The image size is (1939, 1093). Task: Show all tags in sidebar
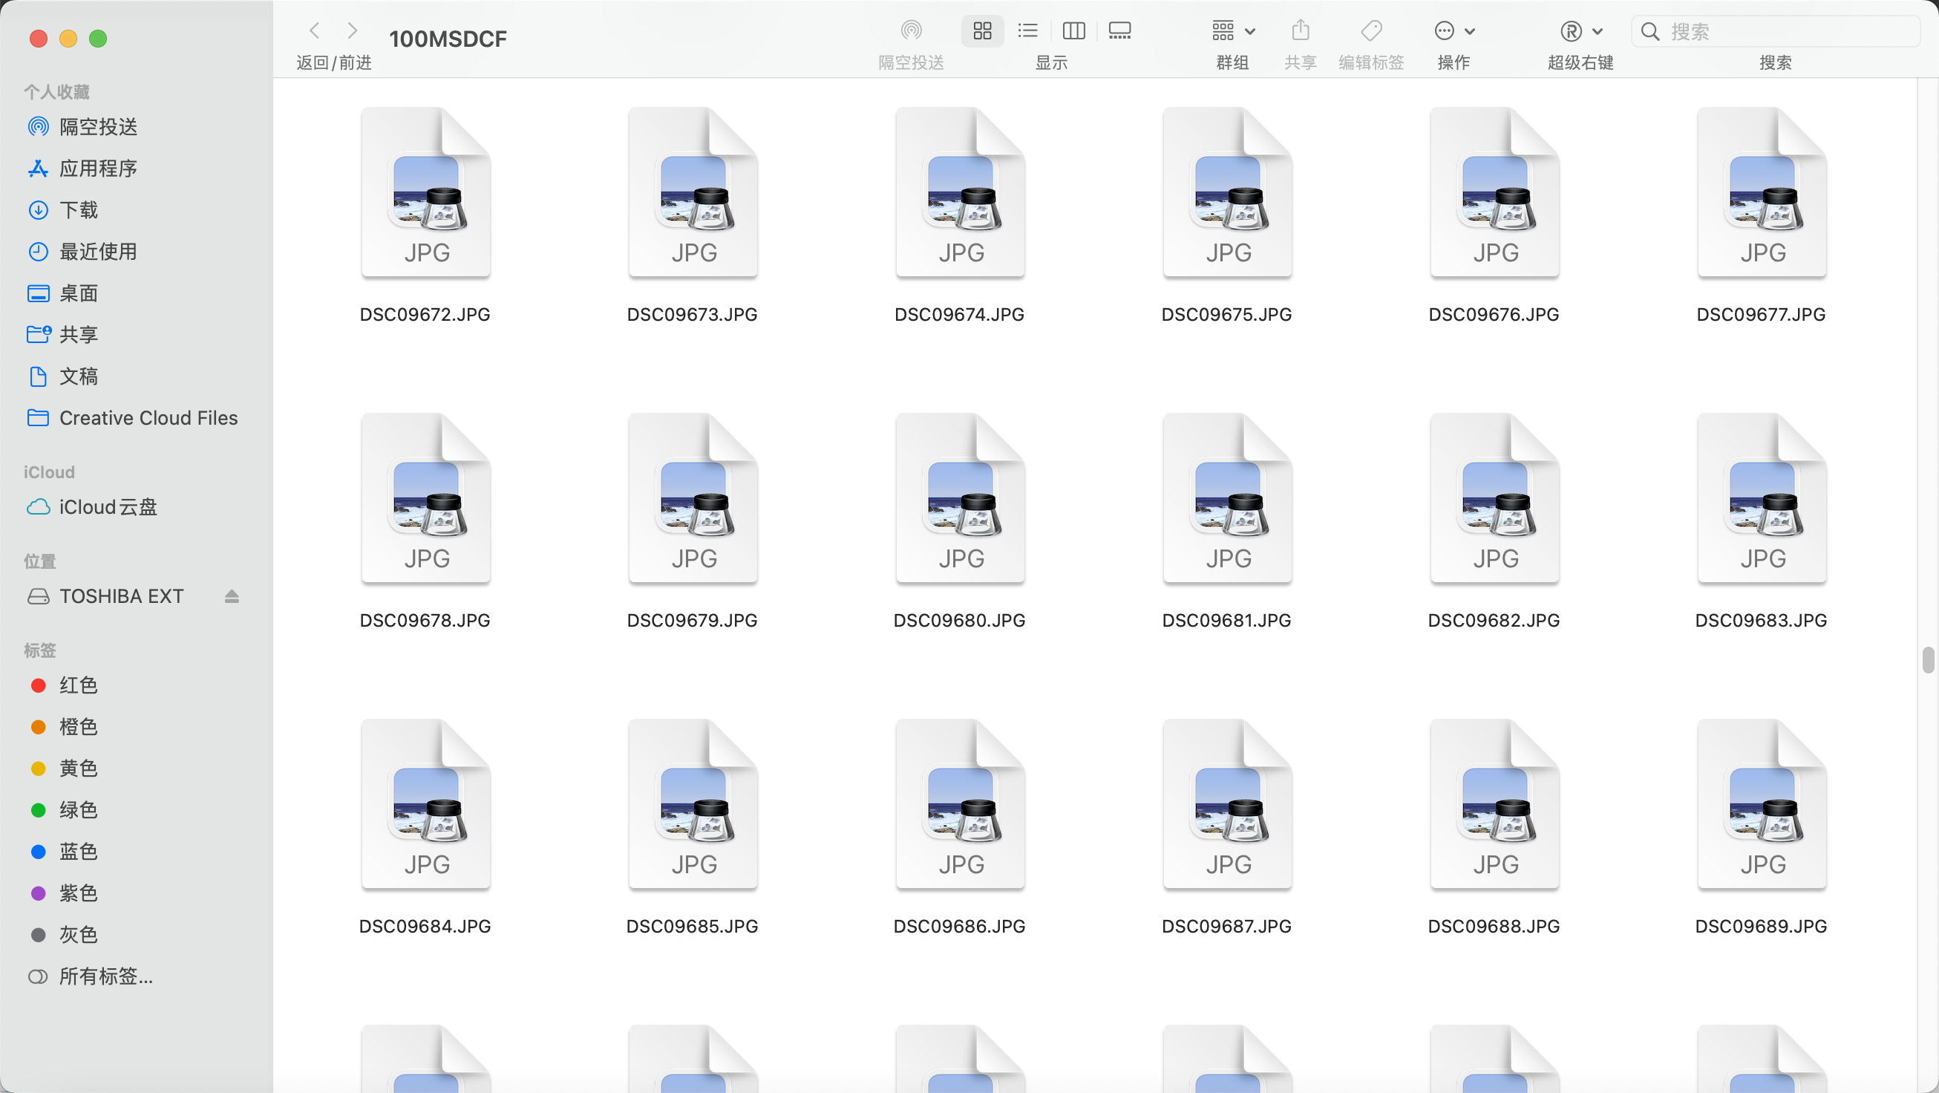105,976
